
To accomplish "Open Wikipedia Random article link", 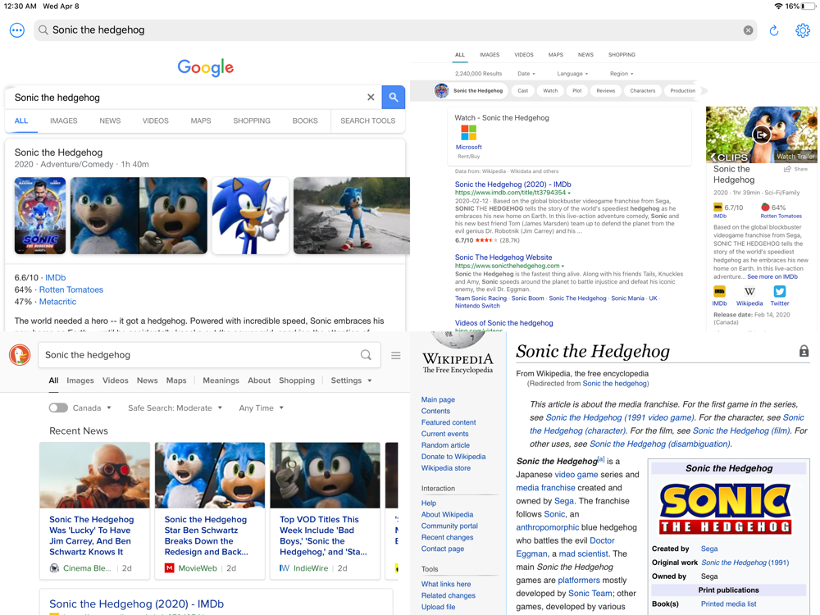I will [445, 445].
